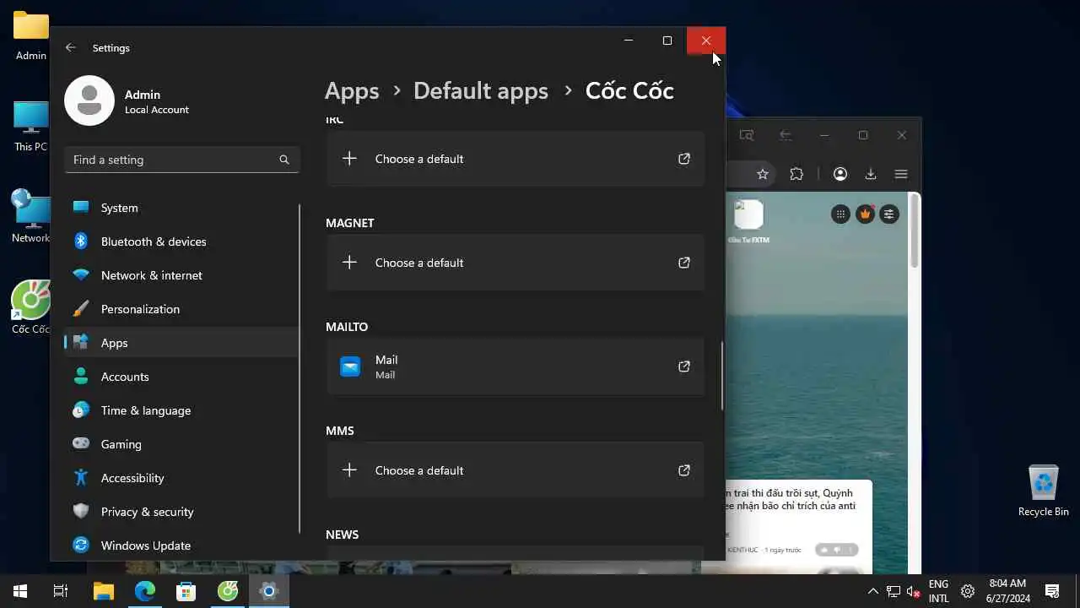Open the Admin account profile picture
1080x608 pixels.
point(89,100)
